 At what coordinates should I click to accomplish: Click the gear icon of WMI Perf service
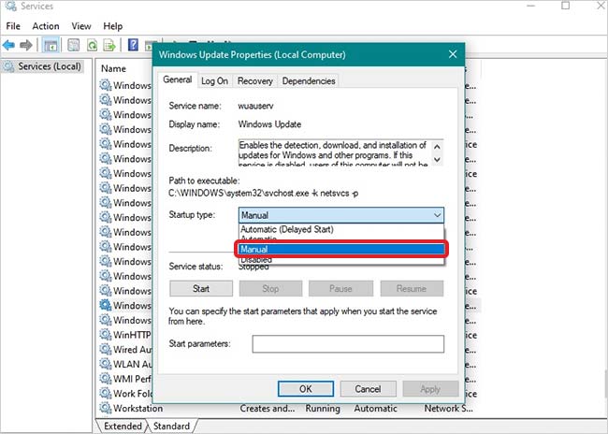(106, 378)
